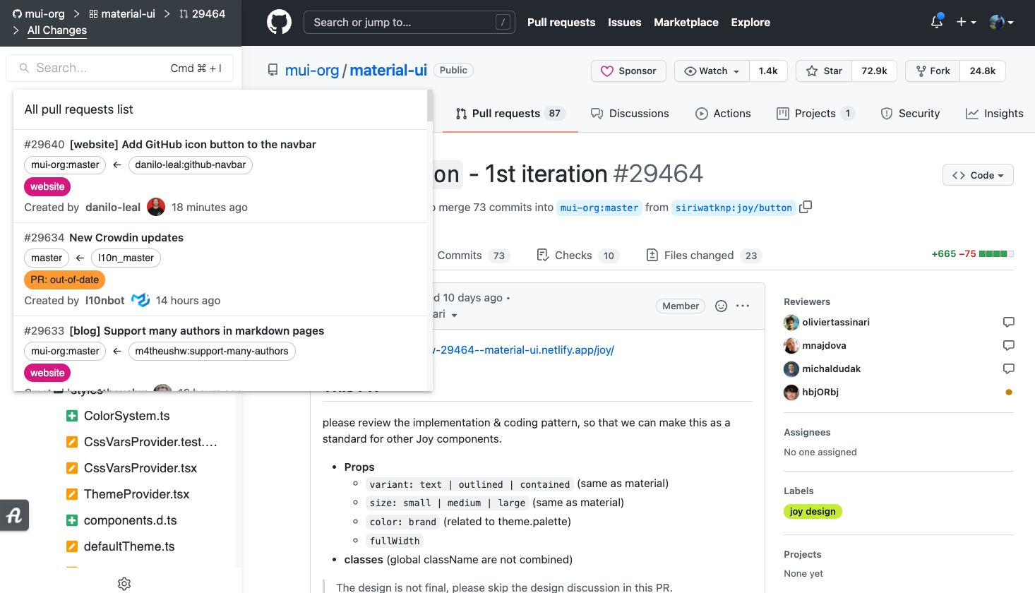Click search magnifier icon in sidebar
Screen dimensions: 1035x593
[24, 68]
